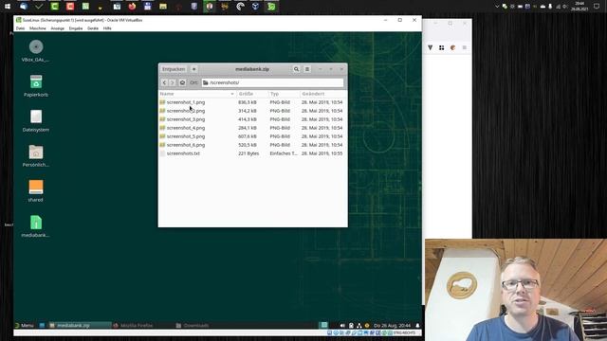Image resolution: width=607 pixels, height=341 pixels.
Task: Click the clock showing Do 26 Aug
Action: (x=392, y=326)
